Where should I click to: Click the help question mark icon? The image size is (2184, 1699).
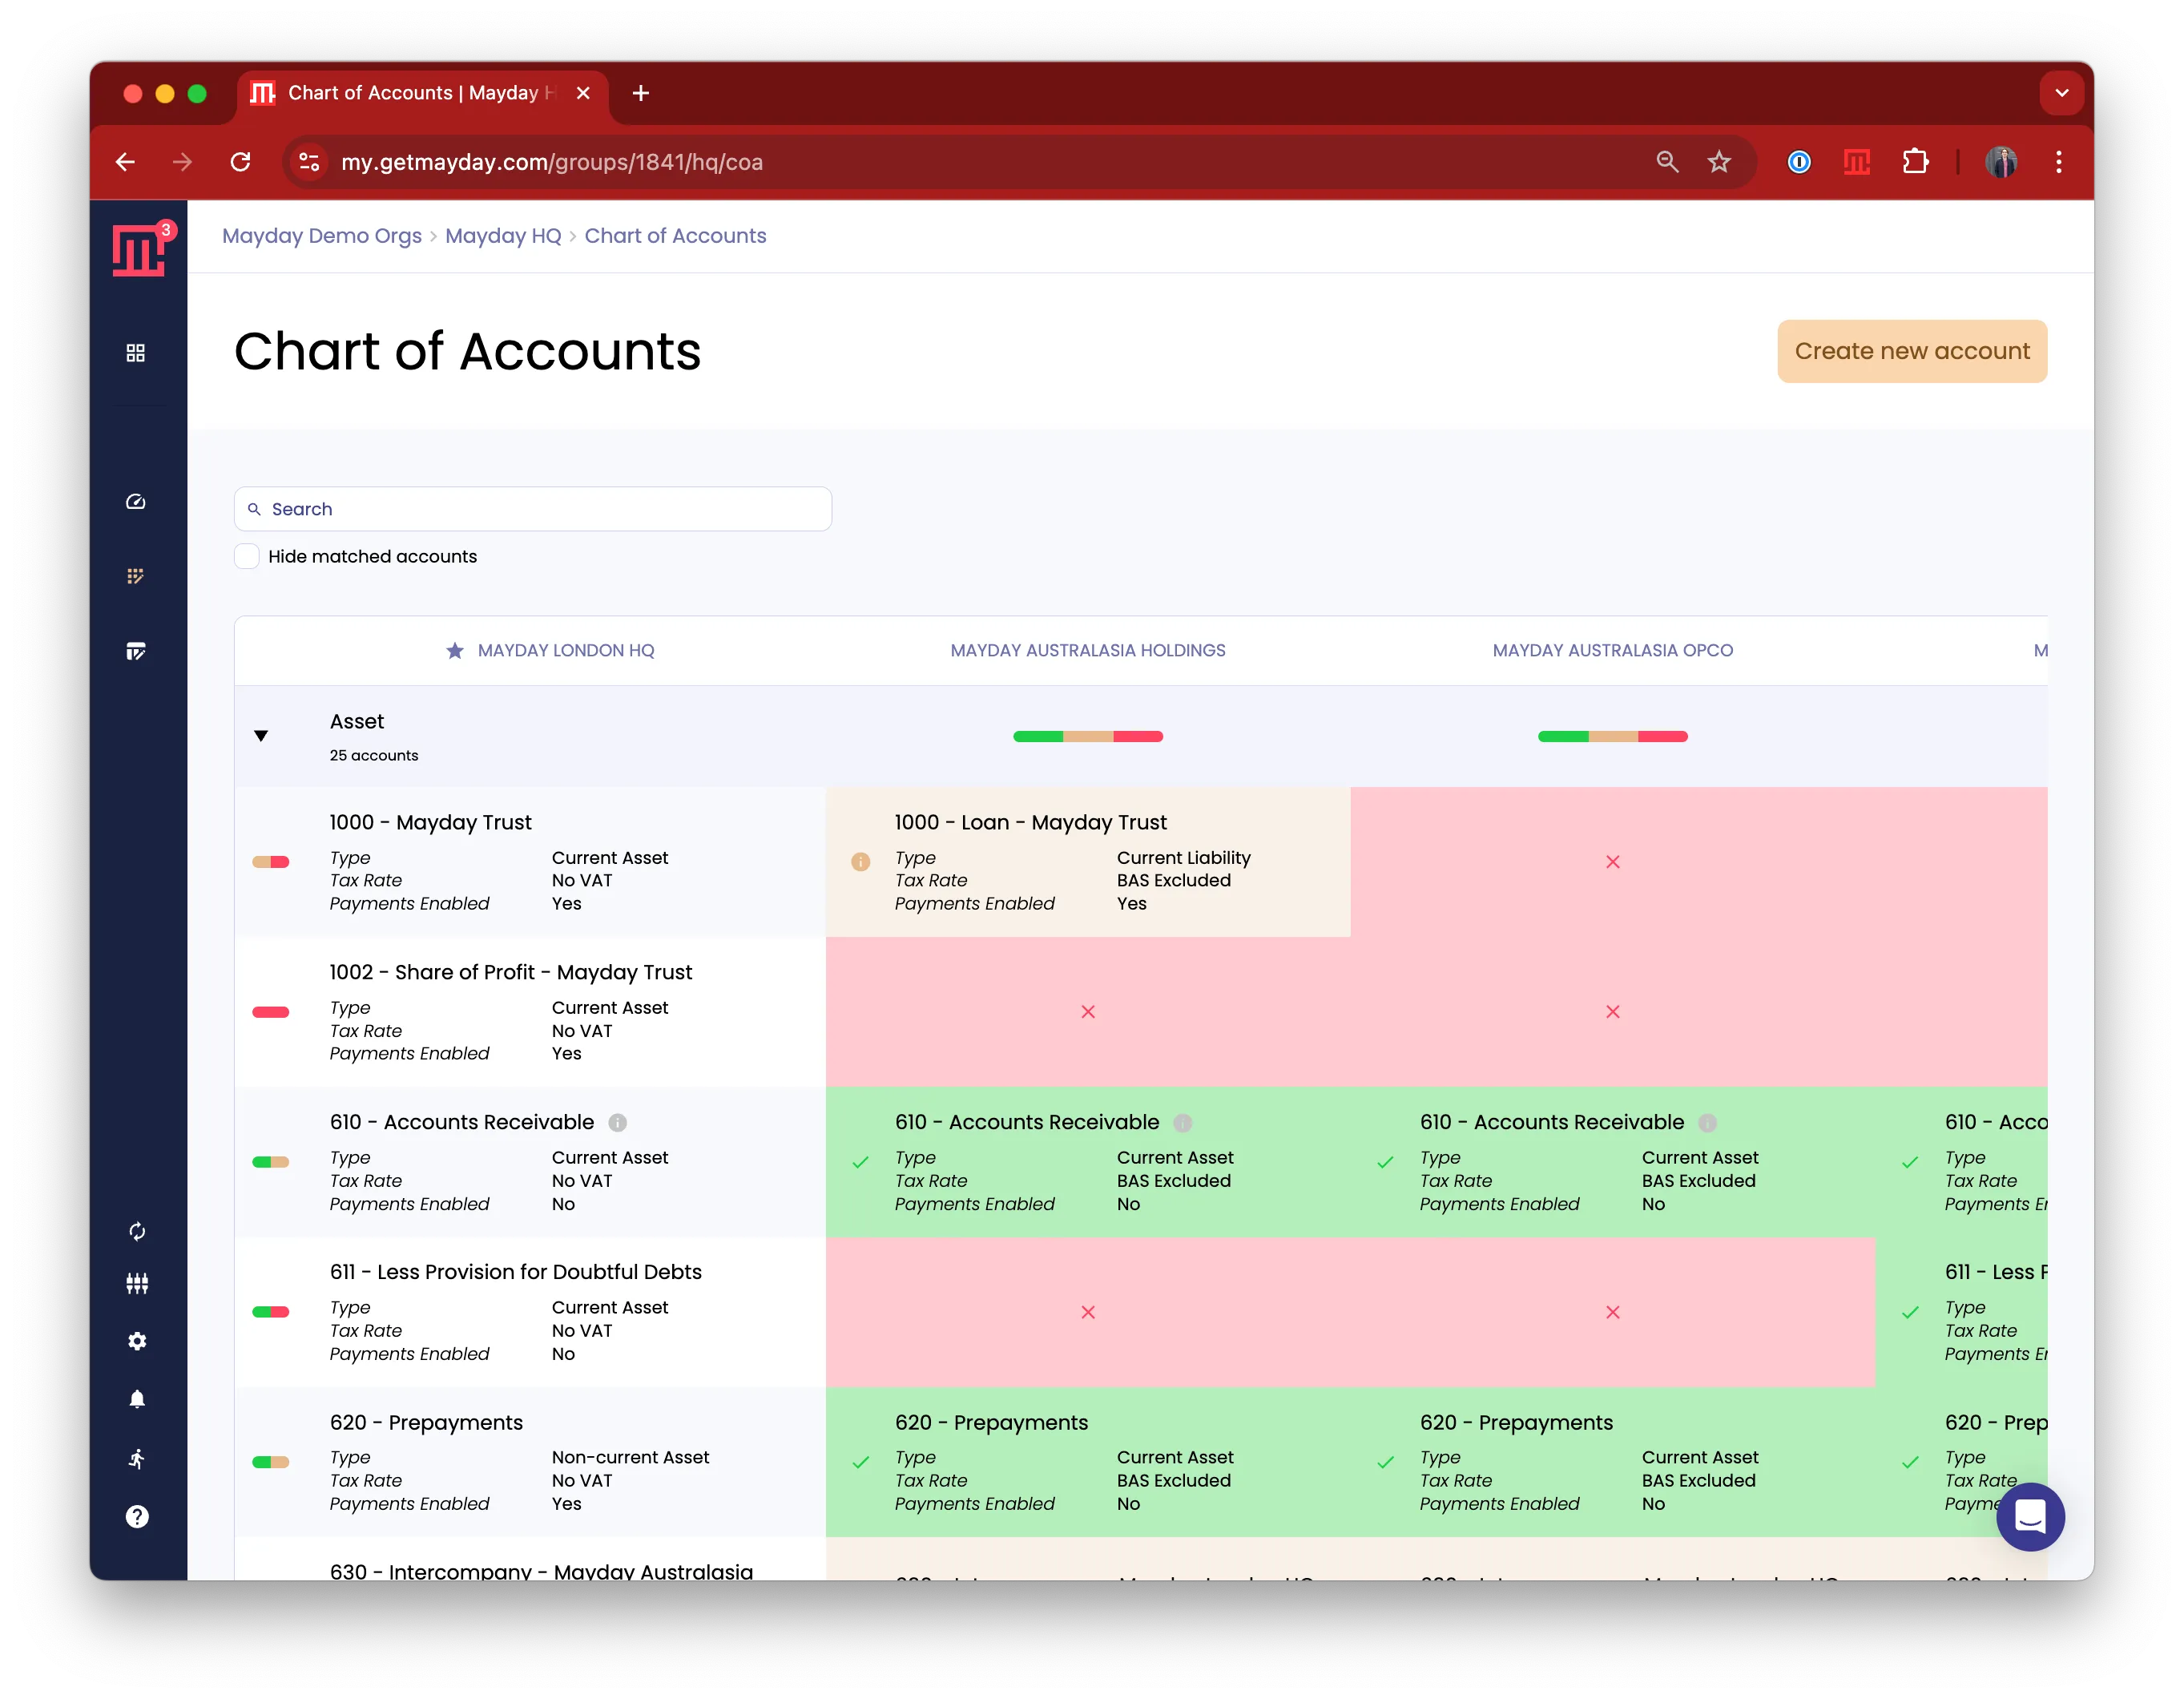click(x=137, y=1517)
